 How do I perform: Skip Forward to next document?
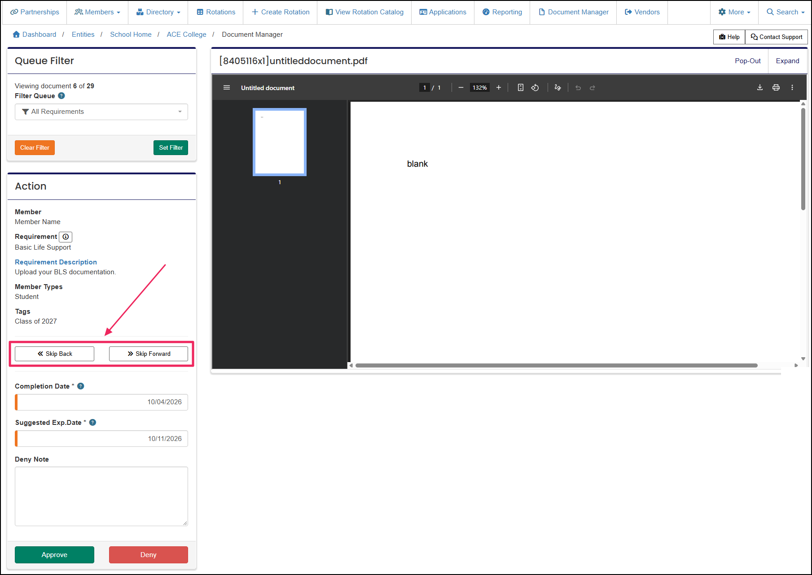click(149, 354)
